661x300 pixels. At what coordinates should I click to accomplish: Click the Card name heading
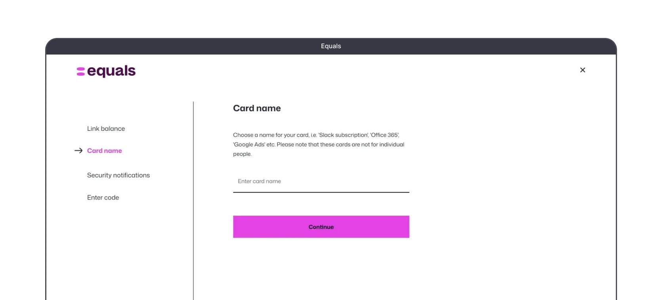pyautogui.click(x=257, y=108)
